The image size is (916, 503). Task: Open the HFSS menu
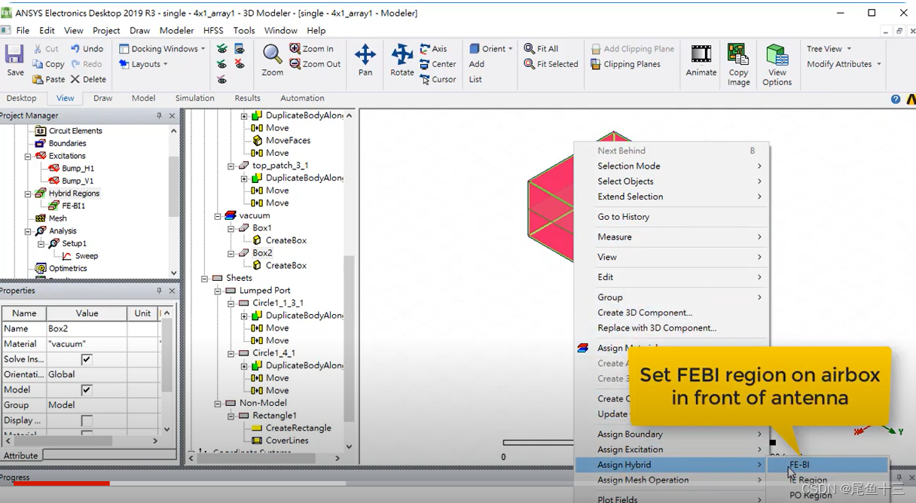coord(213,31)
